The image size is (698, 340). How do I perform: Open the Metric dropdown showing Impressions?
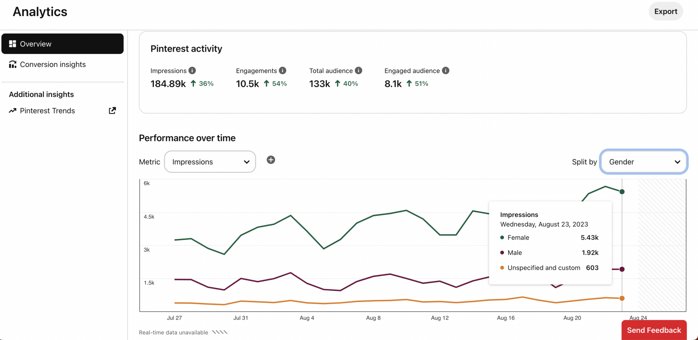[x=210, y=162]
